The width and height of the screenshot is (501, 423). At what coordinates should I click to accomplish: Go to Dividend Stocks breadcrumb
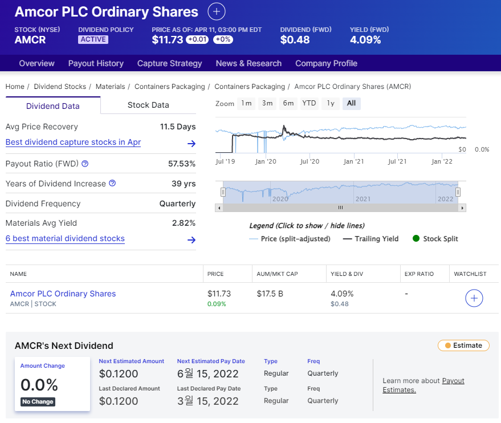(60, 87)
